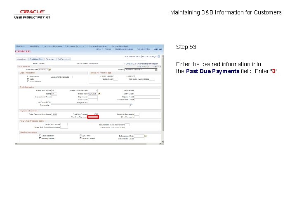Click the horizontal scrollbar right arrow
Viewport: 297px width, 222px height.
[x=160, y=143]
